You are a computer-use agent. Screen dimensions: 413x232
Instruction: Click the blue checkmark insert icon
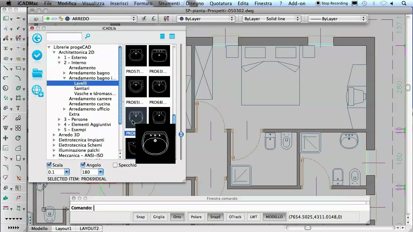pos(37,55)
